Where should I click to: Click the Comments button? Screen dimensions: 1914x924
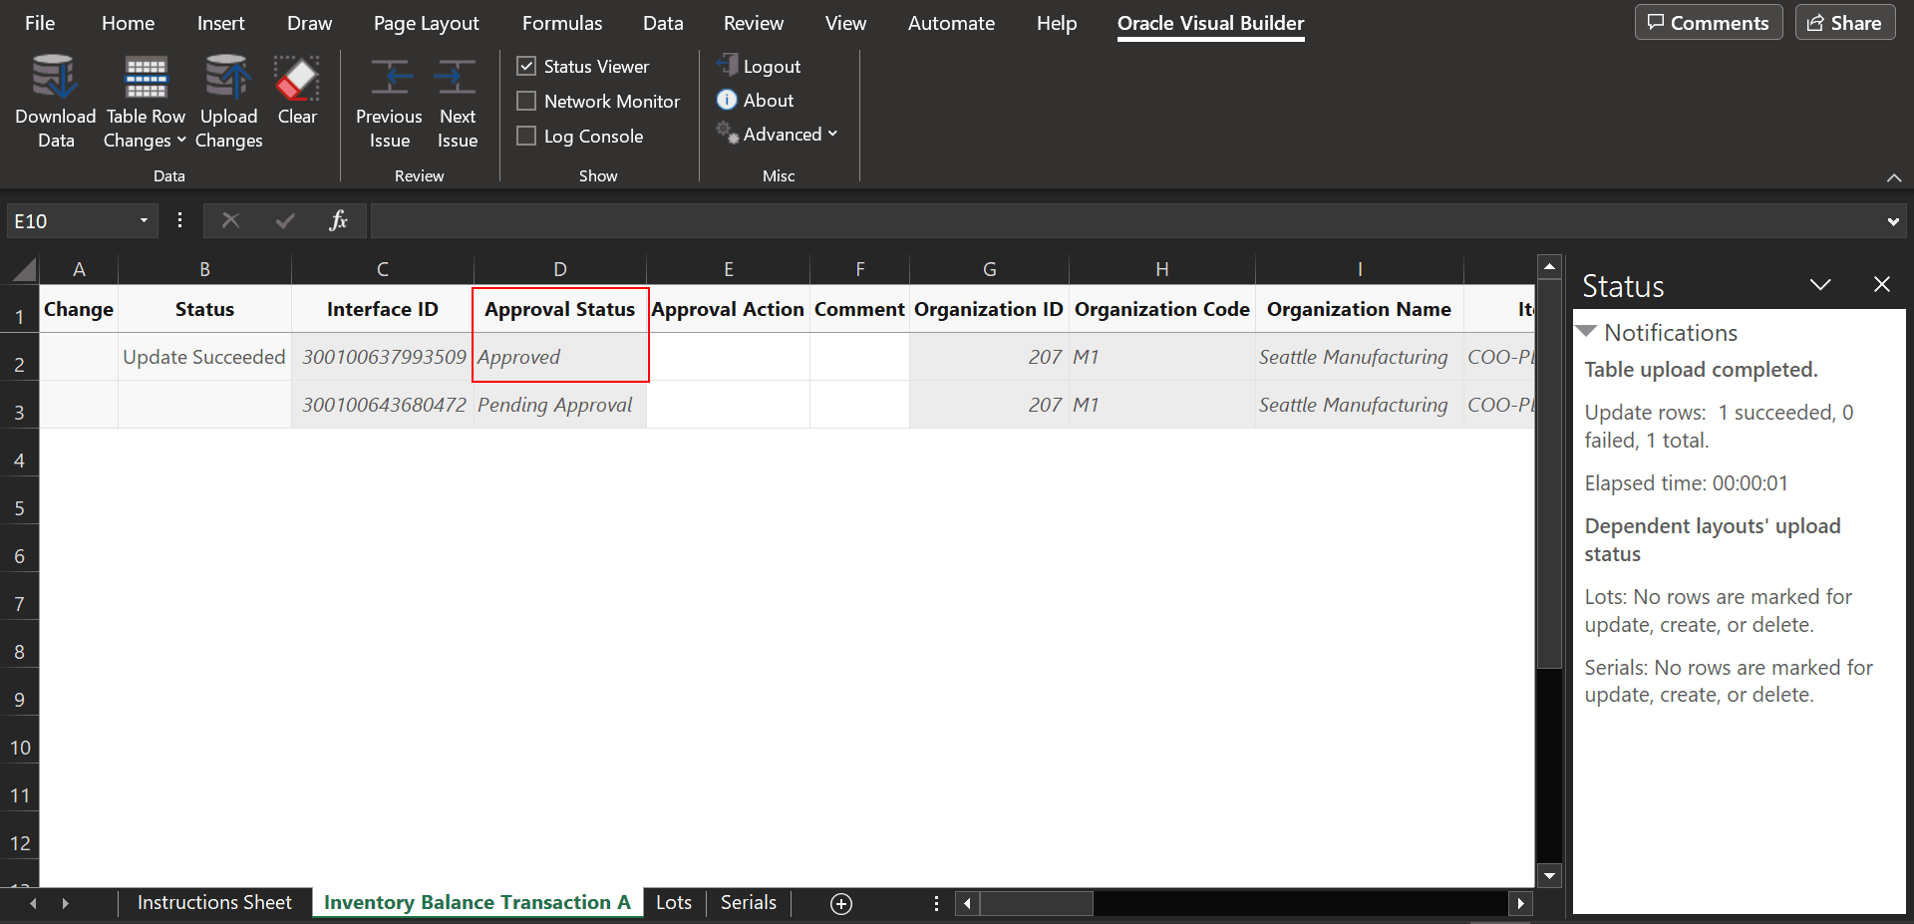1708,23
